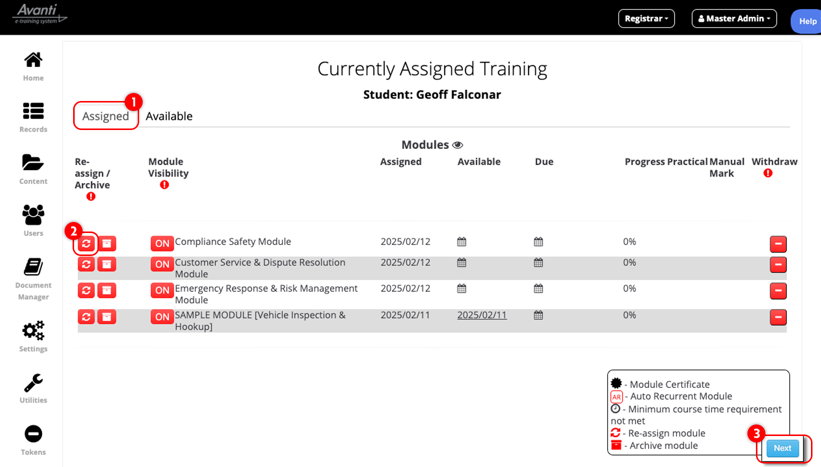821x467 pixels.
Task: Withdraw the SAMPLE MODULE Vehicle Inspection row
Action: 778,317
